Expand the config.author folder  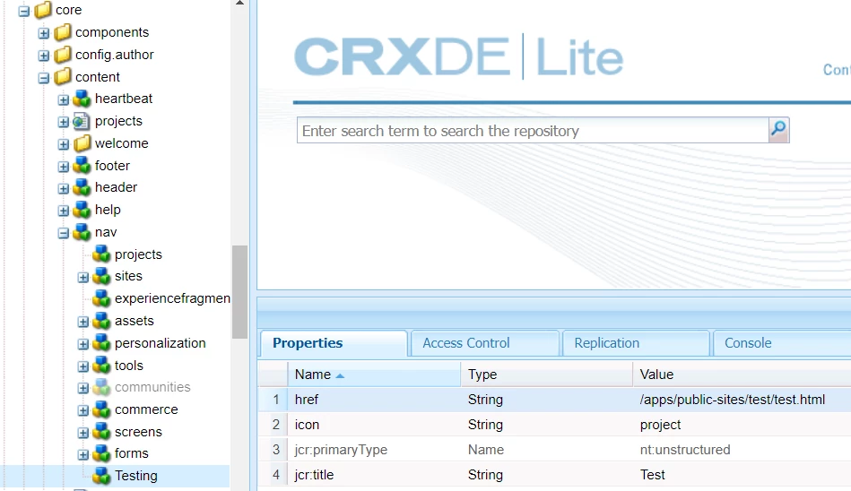click(43, 56)
